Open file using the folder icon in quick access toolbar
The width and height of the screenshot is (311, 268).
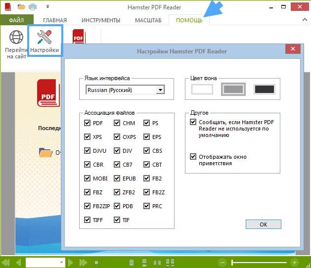pyautogui.click(x=21, y=7)
